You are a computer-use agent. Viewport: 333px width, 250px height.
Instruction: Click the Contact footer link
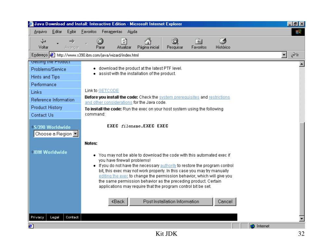click(72, 217)
